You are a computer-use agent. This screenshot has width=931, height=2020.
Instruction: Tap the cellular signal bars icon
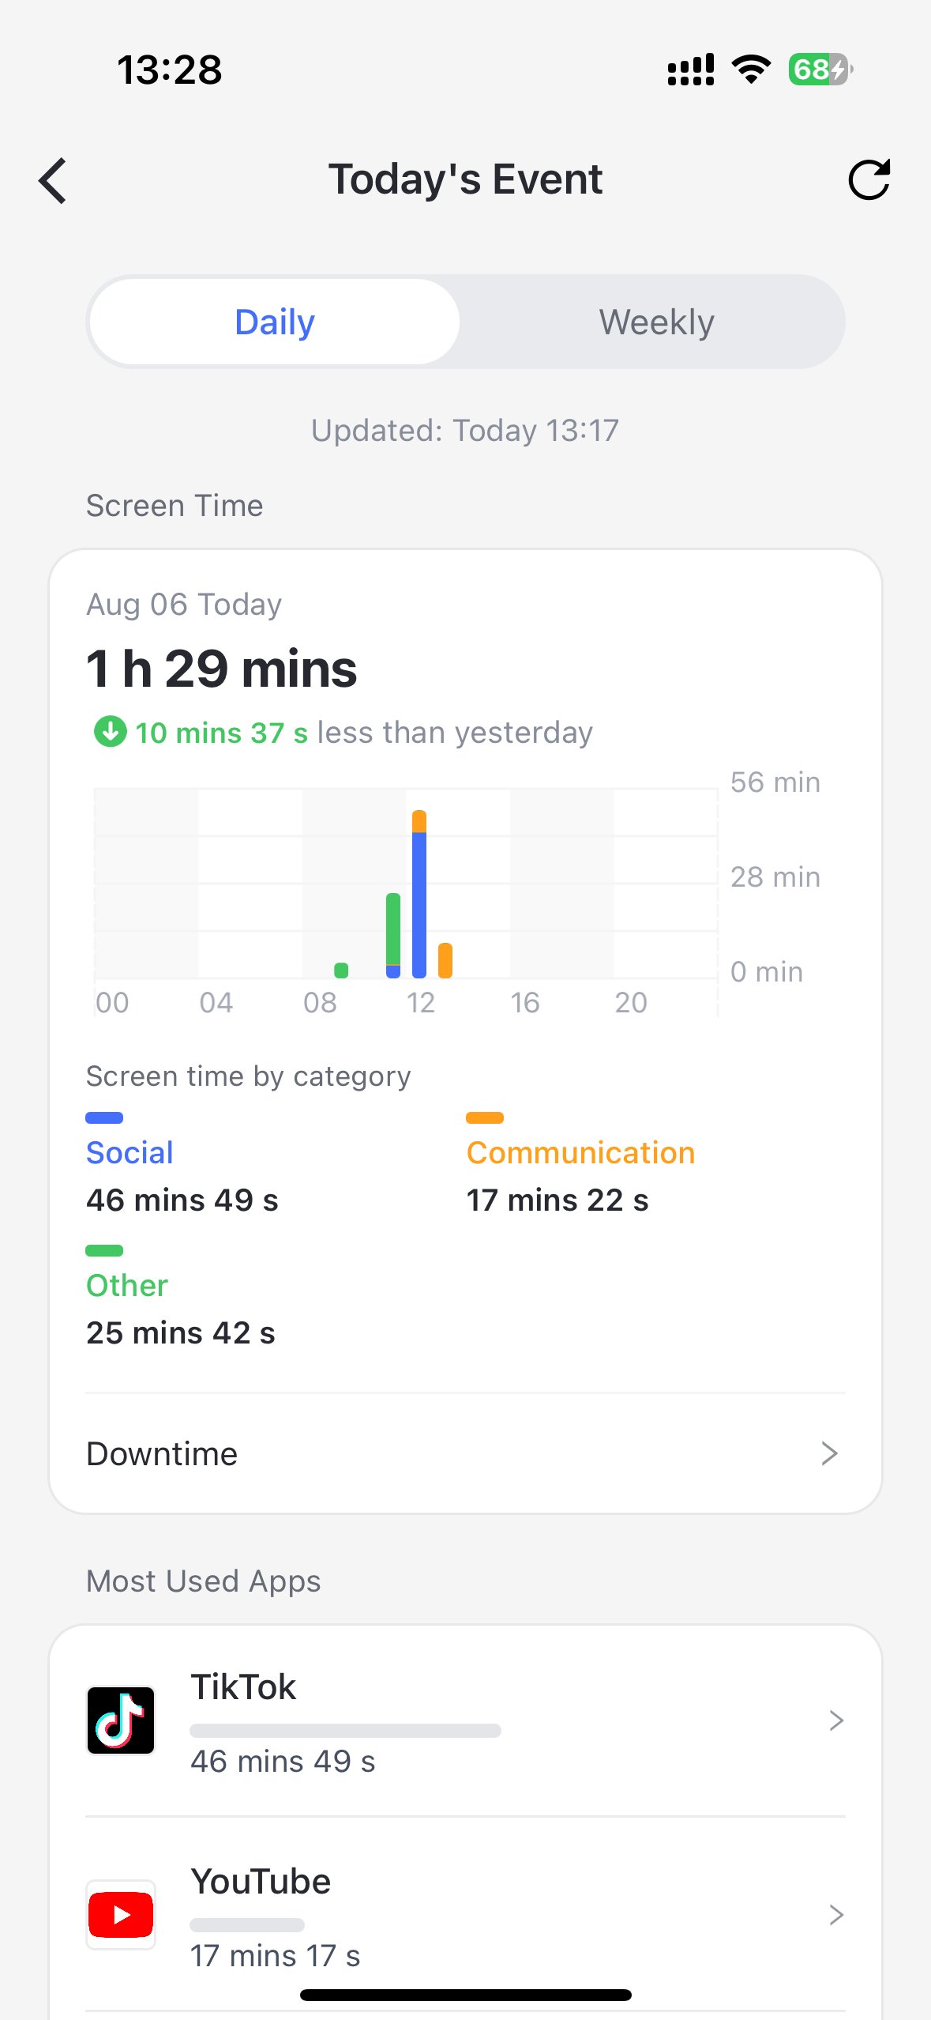point(691,70)
